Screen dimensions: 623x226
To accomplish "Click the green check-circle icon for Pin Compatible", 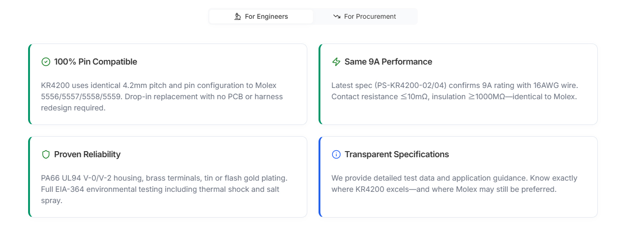I will pyautogui.click(x=46, y=62).
